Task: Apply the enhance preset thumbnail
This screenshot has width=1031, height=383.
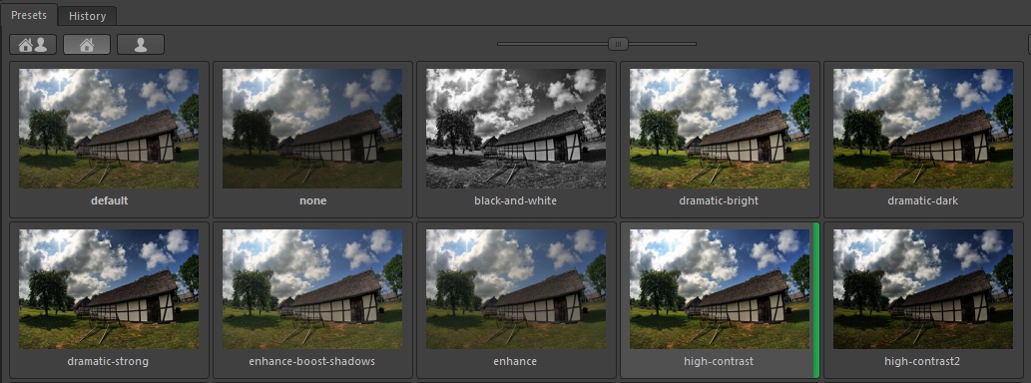Action: [x=516, y=289]
